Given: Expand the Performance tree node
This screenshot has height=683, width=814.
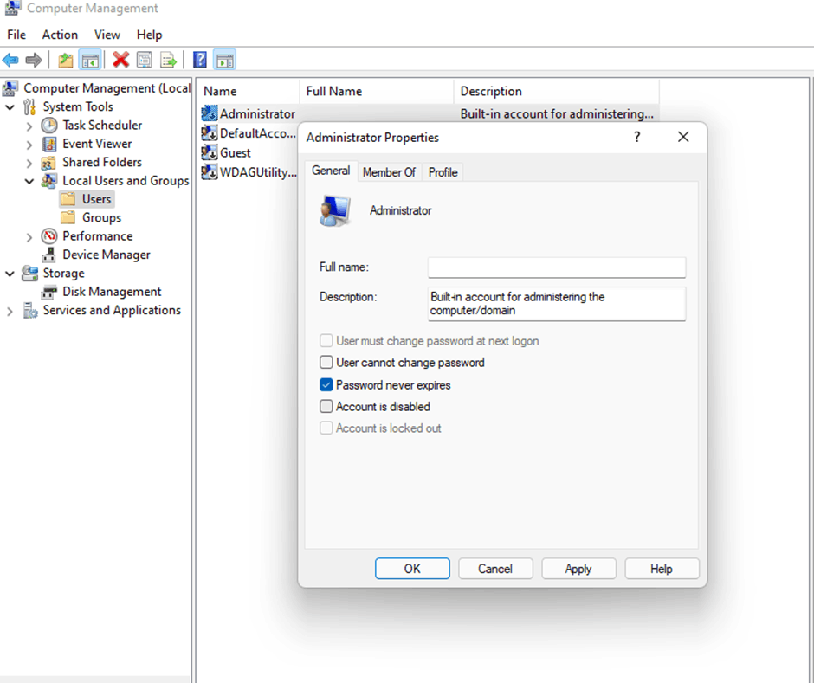Looking at the screenshot, I should tap(27, 235).
